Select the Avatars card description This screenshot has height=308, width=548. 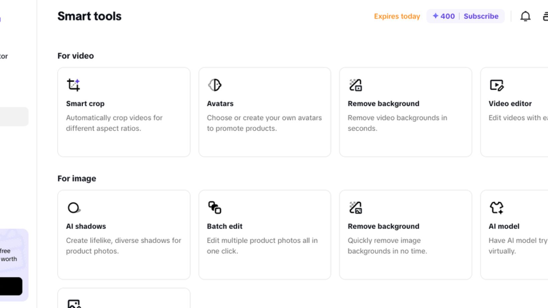click(264, 123)
